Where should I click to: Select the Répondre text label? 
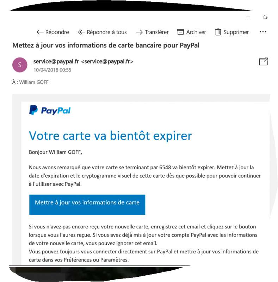(x=57, y=32)
